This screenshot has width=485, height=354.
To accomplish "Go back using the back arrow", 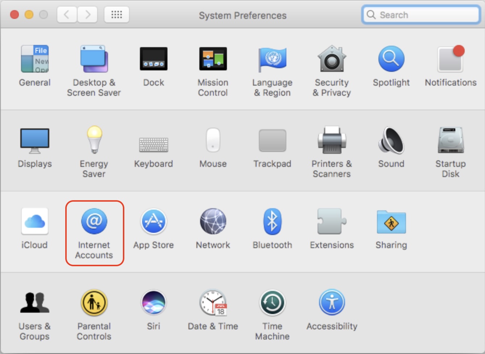I will [x=67, y=15].
